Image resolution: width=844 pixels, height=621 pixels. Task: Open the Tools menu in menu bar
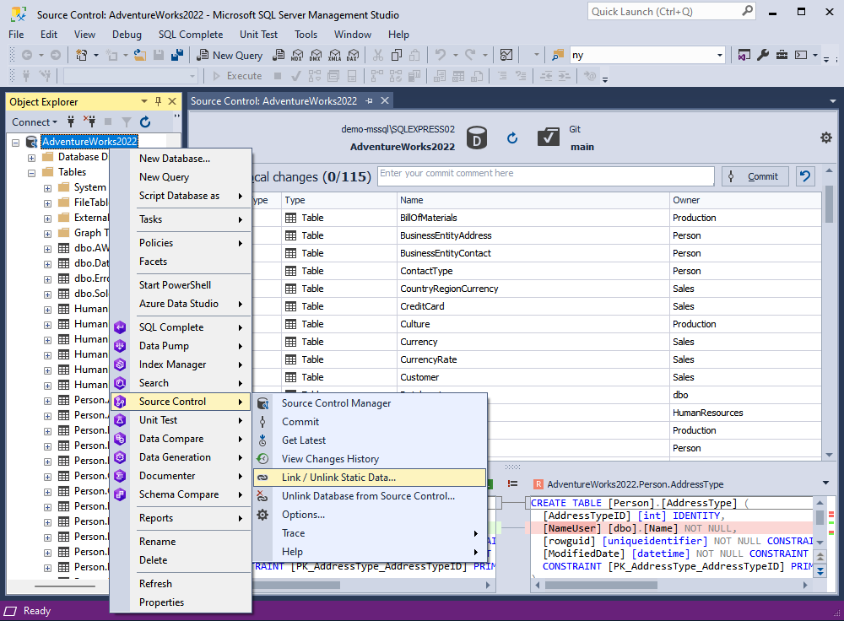click(x=306, y=35)
